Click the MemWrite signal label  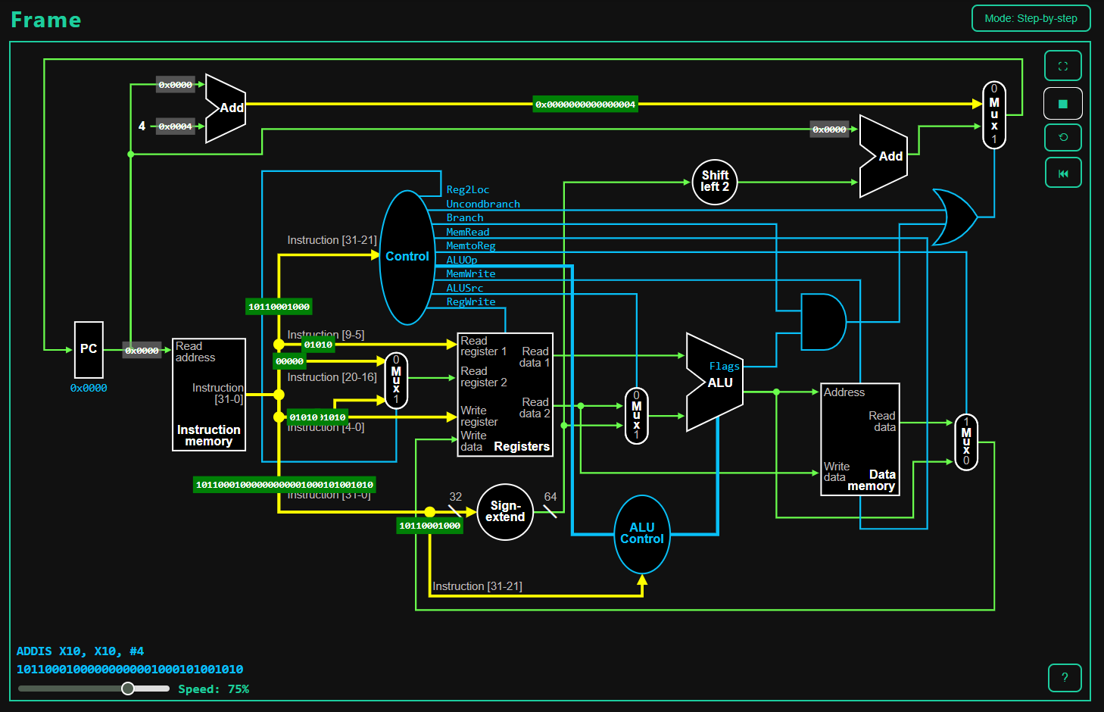coord(471,274)
